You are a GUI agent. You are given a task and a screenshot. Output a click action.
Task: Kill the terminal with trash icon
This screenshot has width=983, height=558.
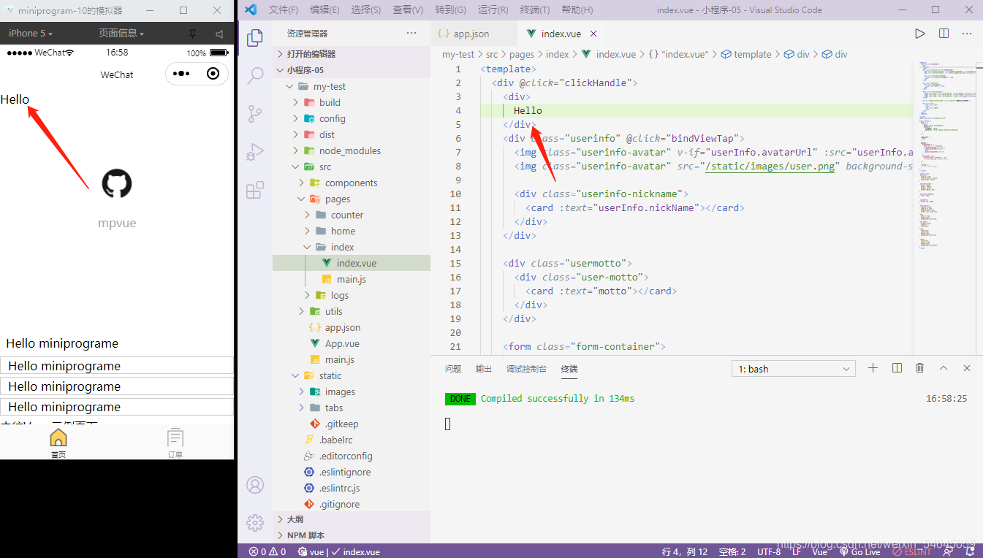click(x=920, y=368)
